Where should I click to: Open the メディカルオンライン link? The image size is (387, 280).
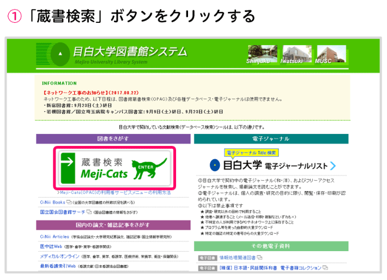coord(60,257)
